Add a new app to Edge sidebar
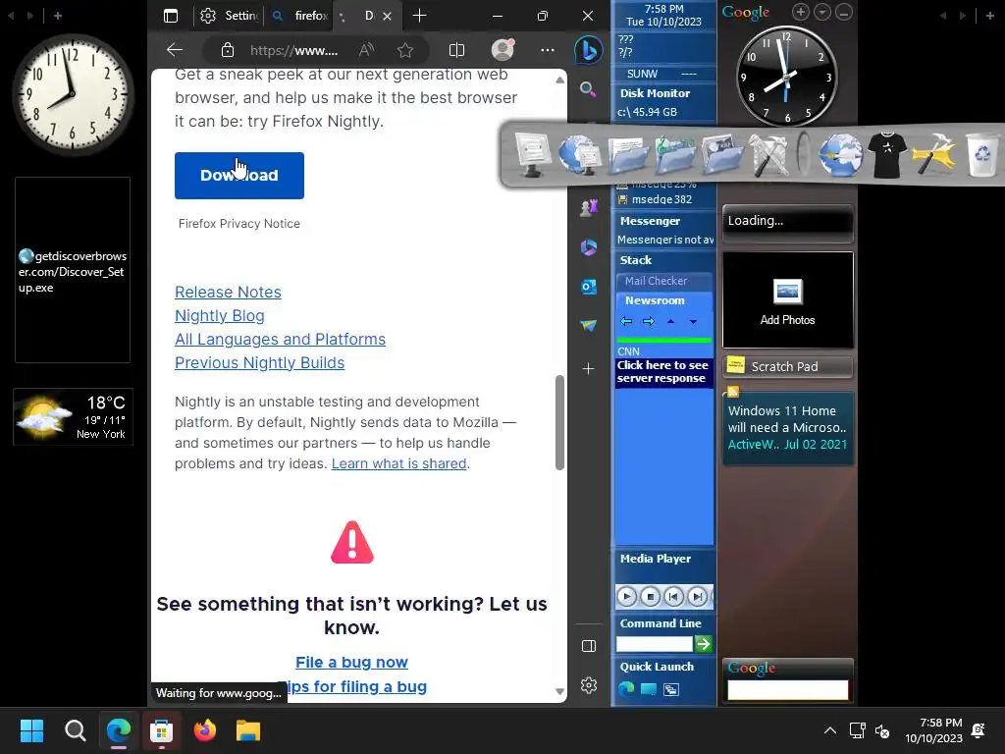The image size is (1005, 754). pyautogui.click(x=589, y=369)
